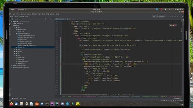Image resolution: width=193 pixels, height=108 pixels.
Task: Open in Firefox from editor browser popup
Action: 173,25
